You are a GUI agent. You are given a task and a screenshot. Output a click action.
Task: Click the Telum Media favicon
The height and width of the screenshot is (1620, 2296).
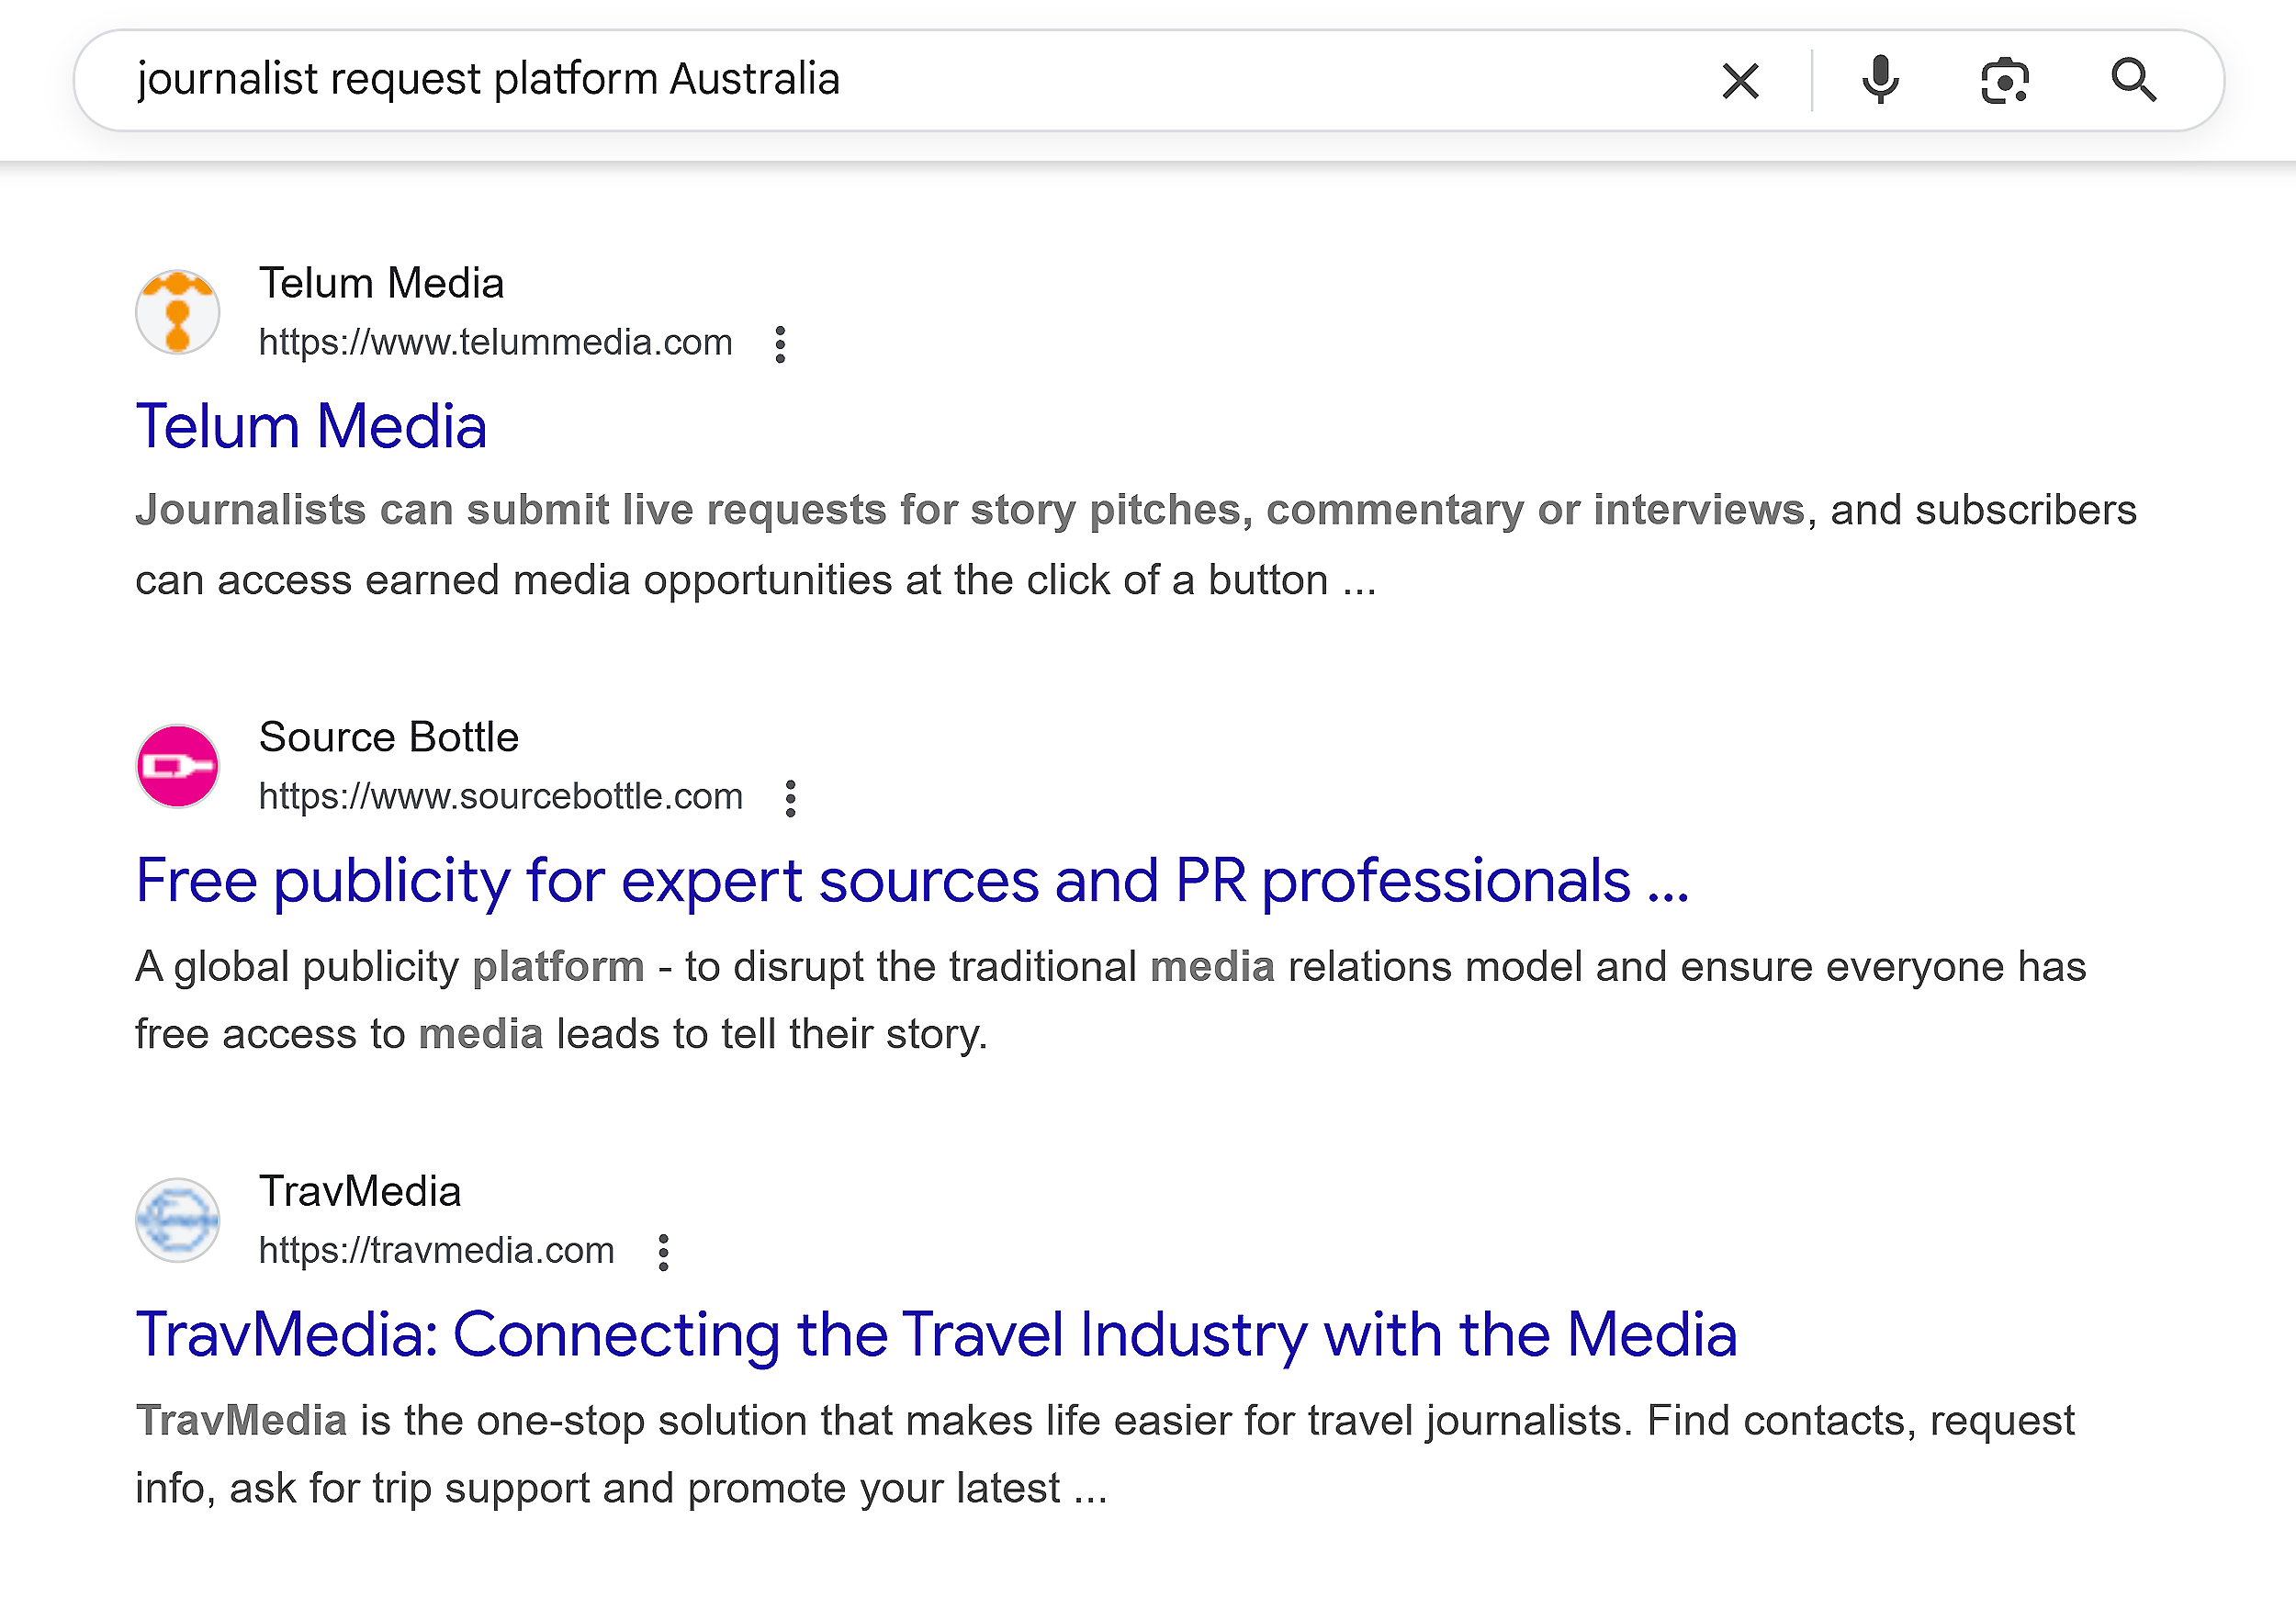(x=177, y=311)
